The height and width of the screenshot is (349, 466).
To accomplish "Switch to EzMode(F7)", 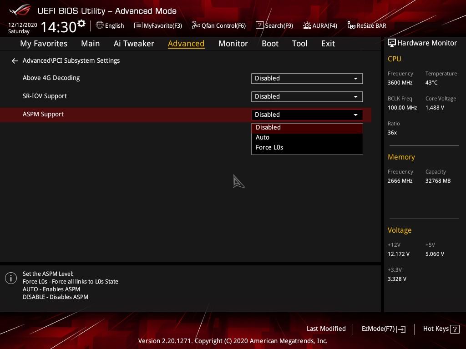I will coord(383,329).
